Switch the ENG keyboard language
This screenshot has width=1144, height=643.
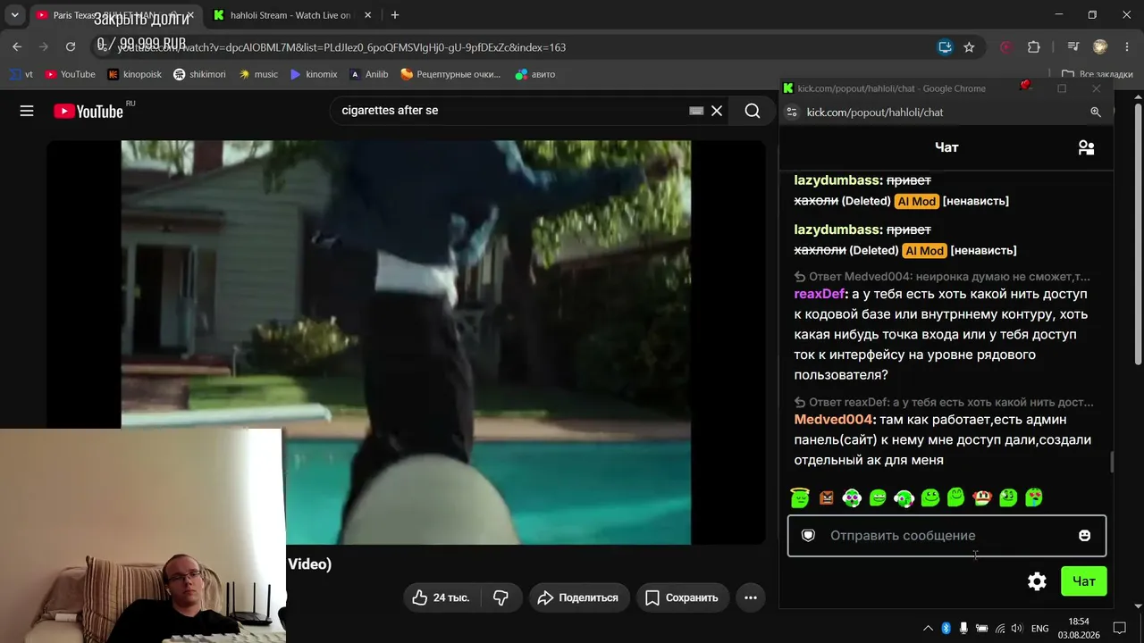(1040, 629)
